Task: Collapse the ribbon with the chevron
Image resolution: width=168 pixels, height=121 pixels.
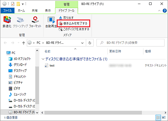Action: (x=159, y=11)
